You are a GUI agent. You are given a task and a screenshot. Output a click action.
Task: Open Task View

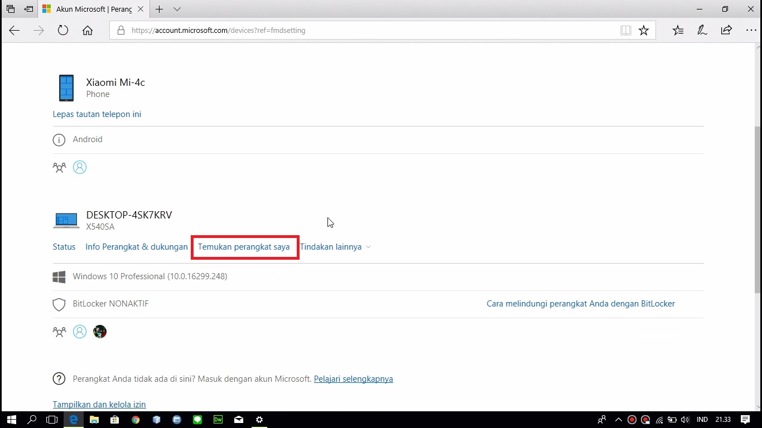[x=52, y=420]
